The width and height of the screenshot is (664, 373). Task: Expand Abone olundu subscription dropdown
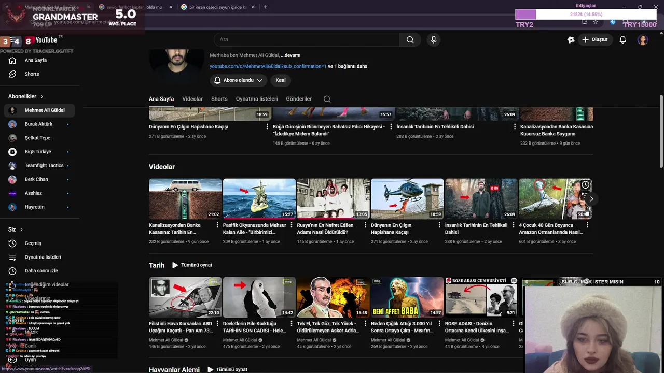239,80
